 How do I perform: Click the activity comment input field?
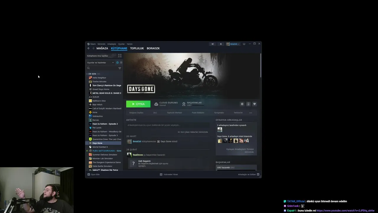(x=167, y=125)
